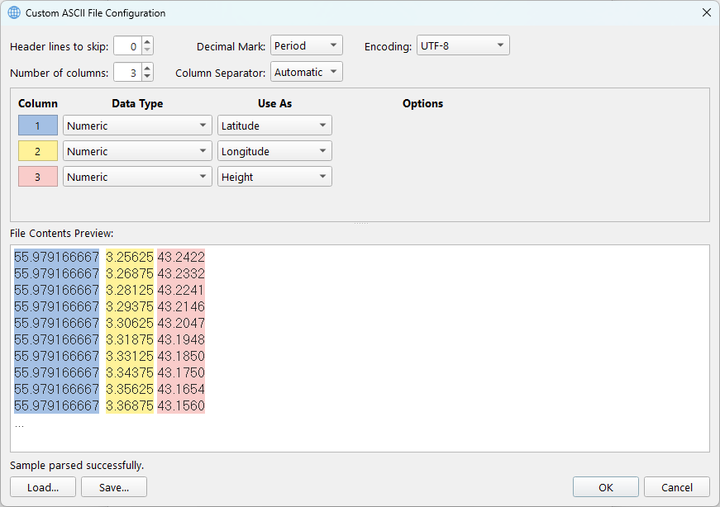Screen dimensions: 720x507
Task: Open the Column Separator dropdown
Action: click(x=307, y=72)
